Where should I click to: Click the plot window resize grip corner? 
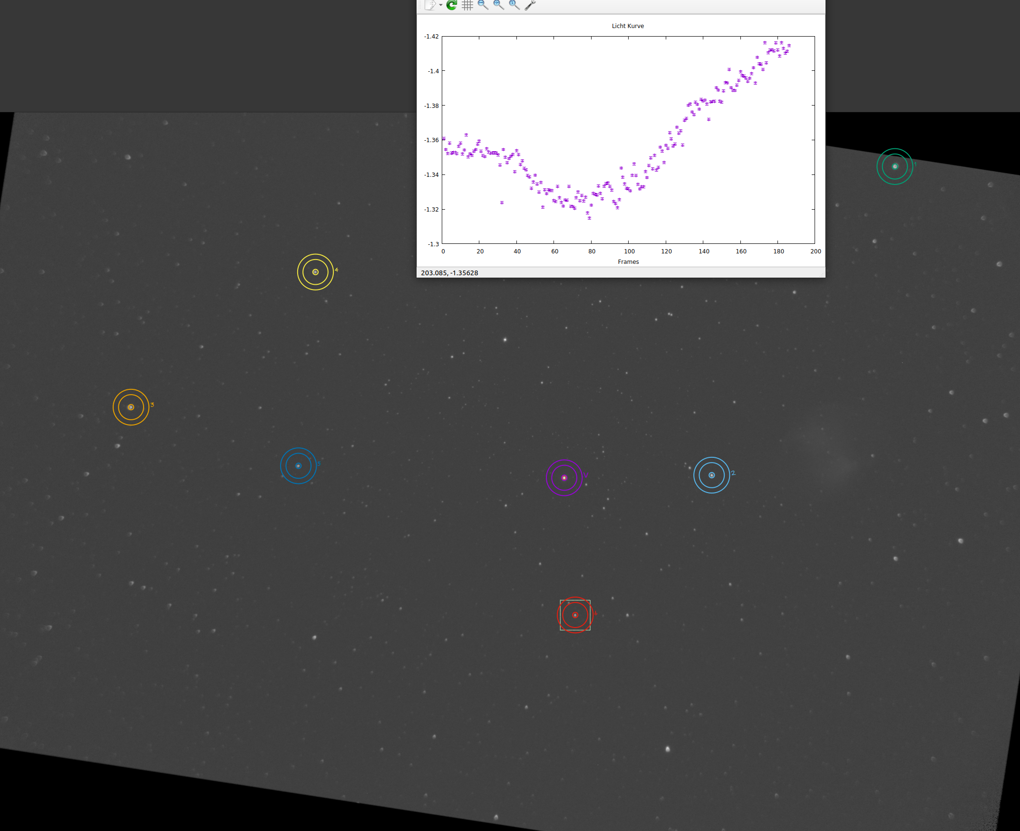click(x=823, y=275)
